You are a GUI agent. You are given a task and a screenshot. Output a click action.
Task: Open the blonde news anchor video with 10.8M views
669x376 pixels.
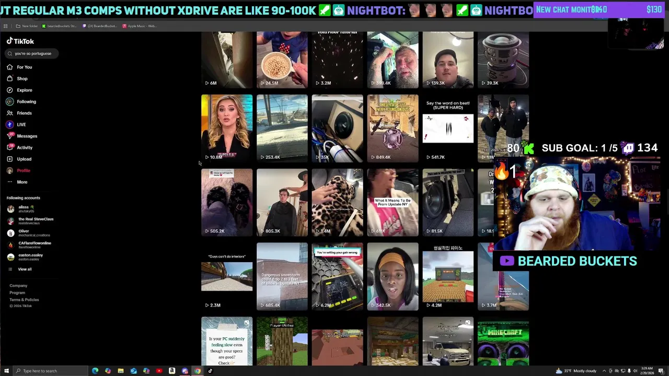click(227, 128)
